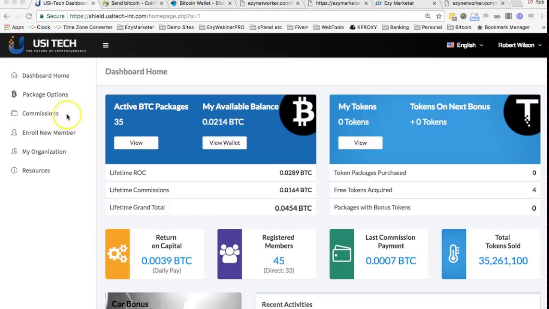The image size is (549, 309).
Task: Open the Banking bookmark folder
Action: (395, 27)
